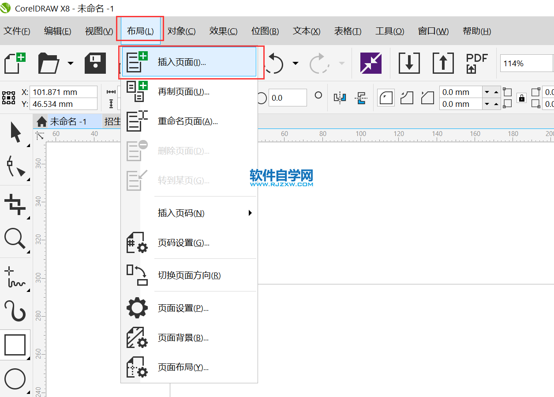The height and width of the screenshot is (397, 554).
Task: Select the Chamfered corner option
Action: point(427,98)
